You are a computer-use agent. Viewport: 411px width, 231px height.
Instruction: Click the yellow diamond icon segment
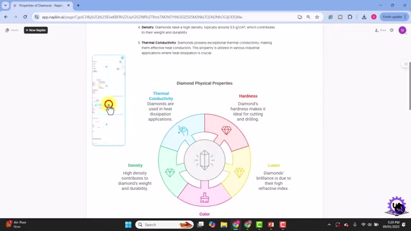pyautogui.click(x=239, y=173)
